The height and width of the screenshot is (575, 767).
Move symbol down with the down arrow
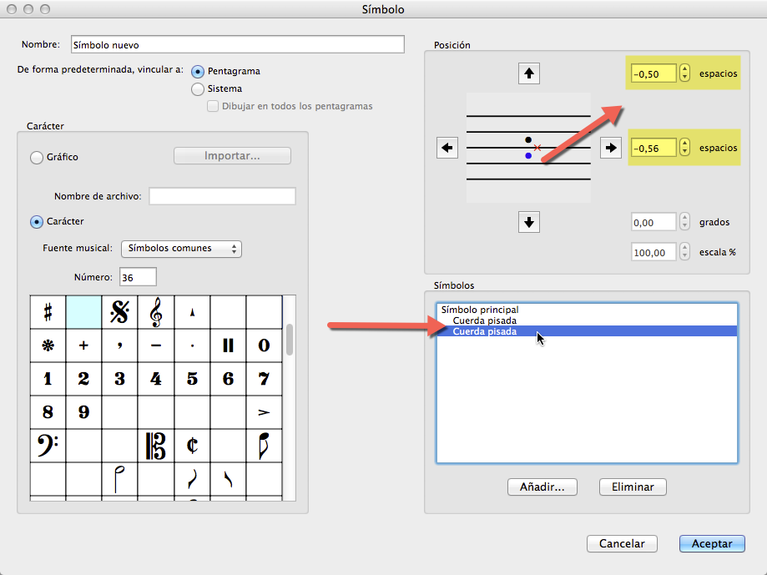[x=529, y=223]
